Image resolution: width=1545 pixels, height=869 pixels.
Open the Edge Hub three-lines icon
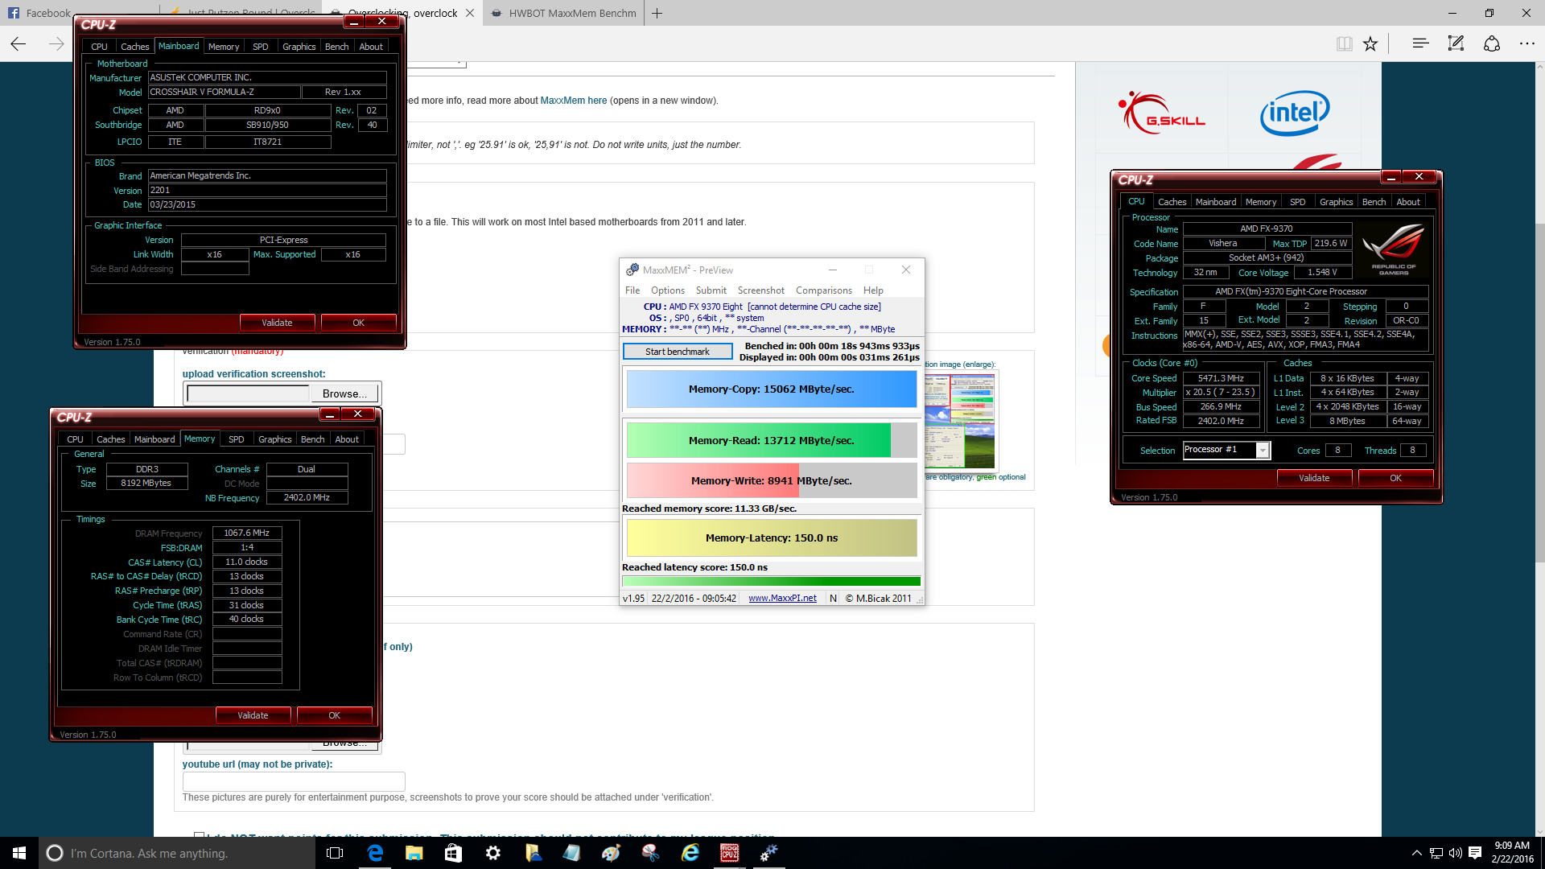(1420, 43)
